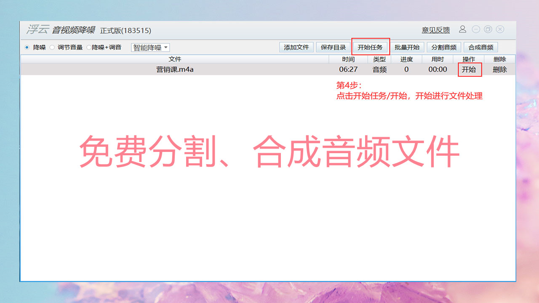Image resolution: width=539 pixels, height=303 pixels.
Task: Start processing via the 开始任务 button
Action: 370,47
